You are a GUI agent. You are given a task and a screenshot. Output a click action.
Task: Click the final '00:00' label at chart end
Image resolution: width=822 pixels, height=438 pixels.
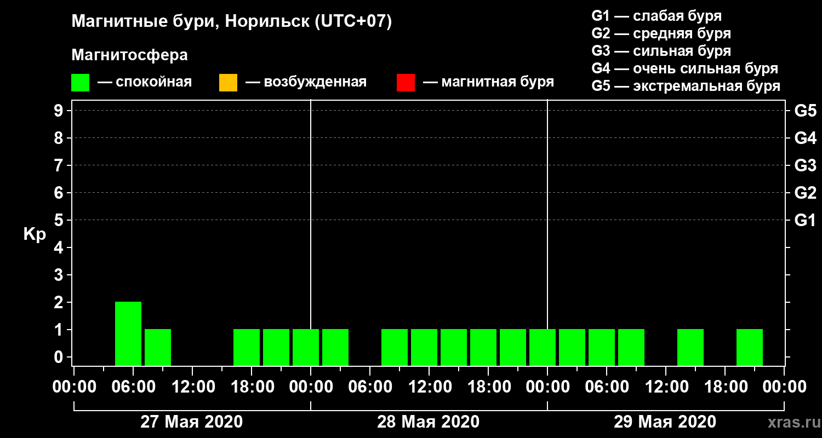(x=784, y=387)
